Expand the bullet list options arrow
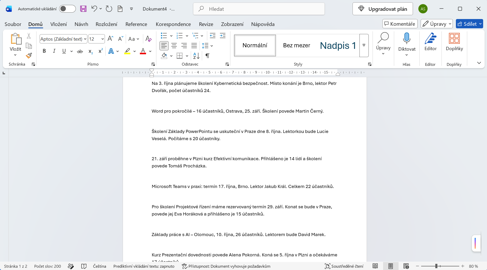Screen dimensions: 487x270 pos(171,36)
